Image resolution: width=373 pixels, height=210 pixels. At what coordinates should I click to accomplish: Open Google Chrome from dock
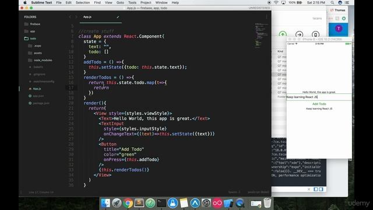128,203
